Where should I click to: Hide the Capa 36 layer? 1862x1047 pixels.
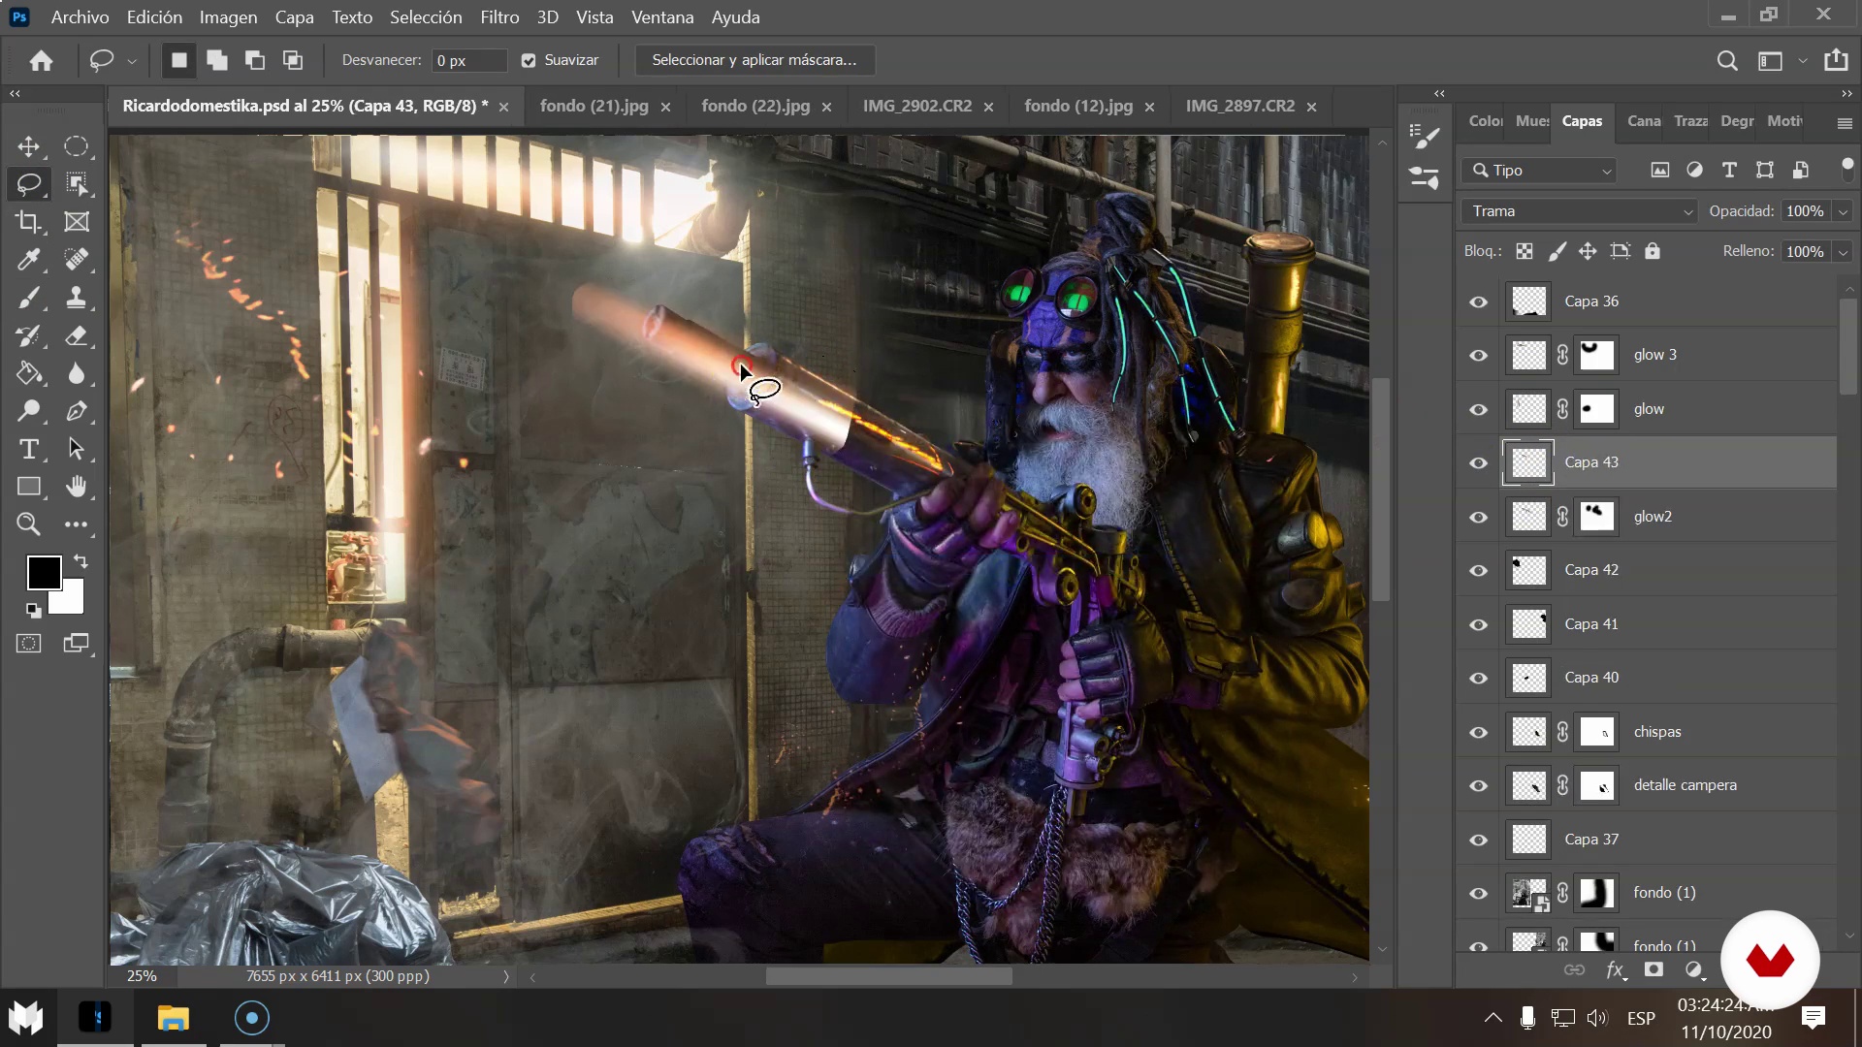tap(1478, 301)
